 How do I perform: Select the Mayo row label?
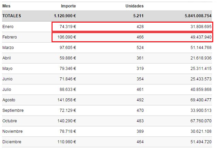coord(7,69)
